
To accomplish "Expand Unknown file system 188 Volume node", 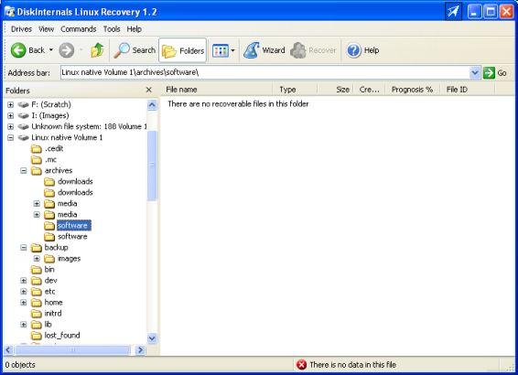I will [x=11, y=126].
